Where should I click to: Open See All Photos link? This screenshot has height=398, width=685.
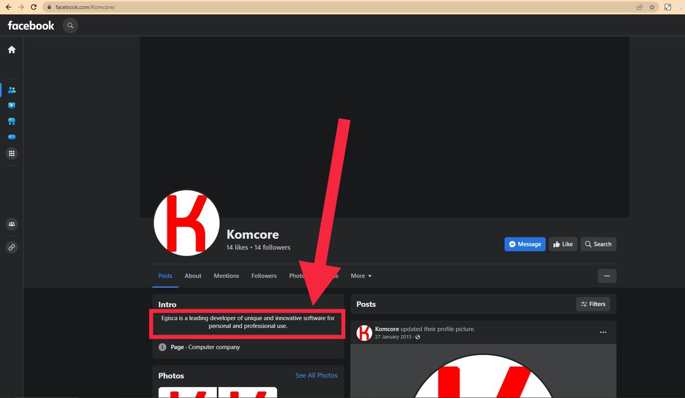coord(316,375)
